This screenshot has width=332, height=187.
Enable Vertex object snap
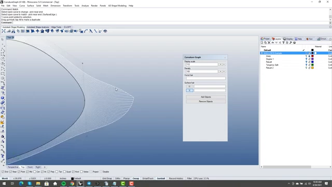81,172
